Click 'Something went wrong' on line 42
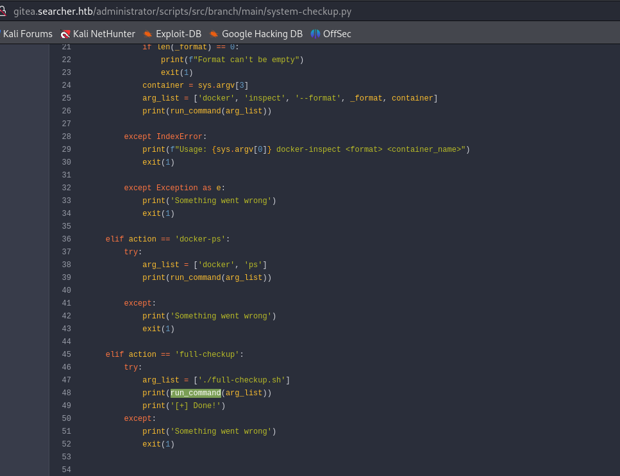 pos(221,316)
